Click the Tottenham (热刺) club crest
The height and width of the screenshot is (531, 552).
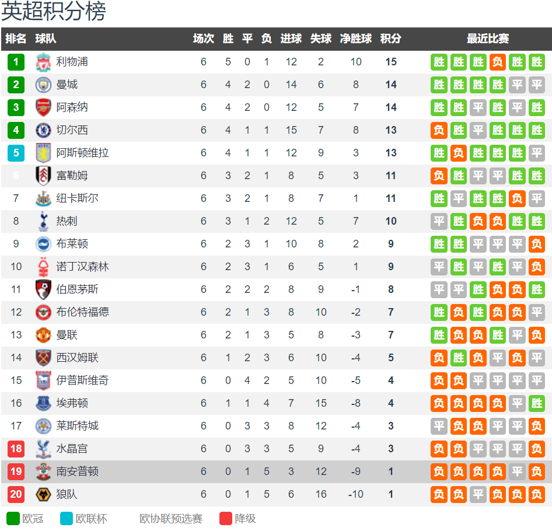[x=43, y=221]
